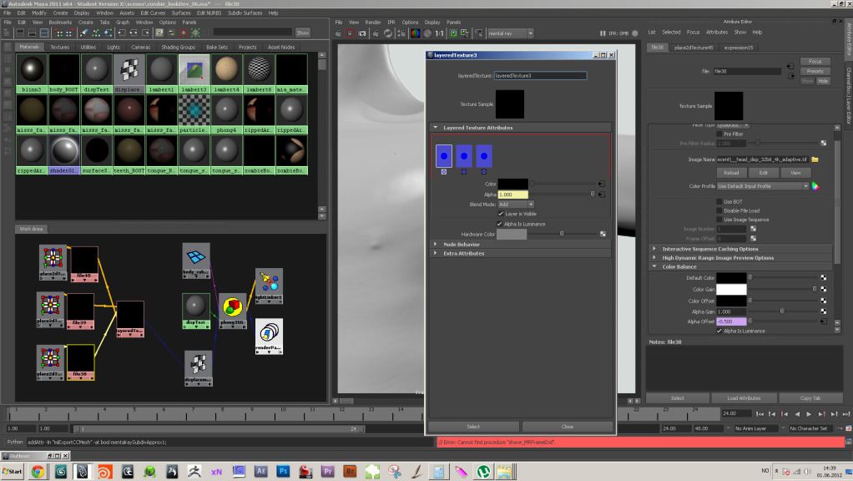Take a snapshot in Render View

tap(362, 33)
